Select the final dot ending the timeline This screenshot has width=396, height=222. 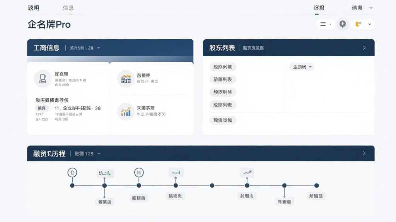316,185
